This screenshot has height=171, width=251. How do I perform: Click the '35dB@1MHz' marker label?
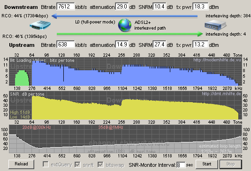tap(111, 127)
